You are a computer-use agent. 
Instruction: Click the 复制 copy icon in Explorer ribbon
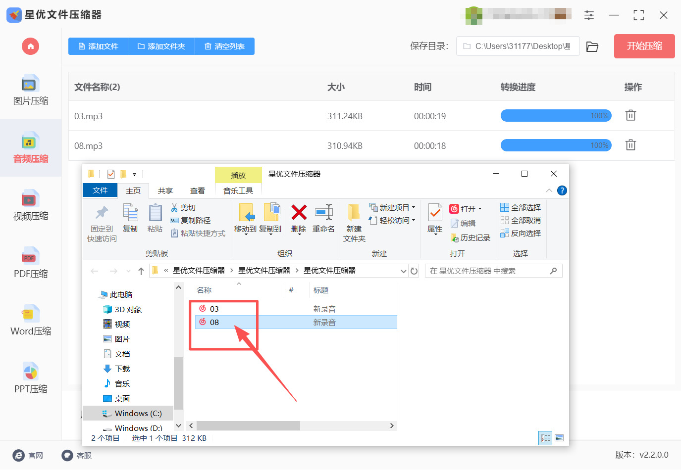point(130,218)
